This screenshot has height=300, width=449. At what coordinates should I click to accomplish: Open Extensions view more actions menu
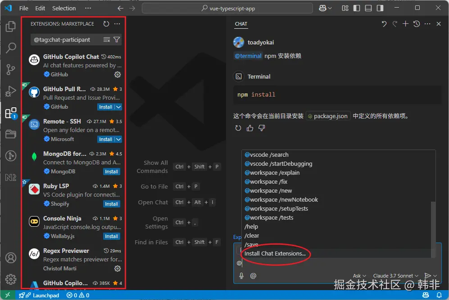[x=117, y=24]
